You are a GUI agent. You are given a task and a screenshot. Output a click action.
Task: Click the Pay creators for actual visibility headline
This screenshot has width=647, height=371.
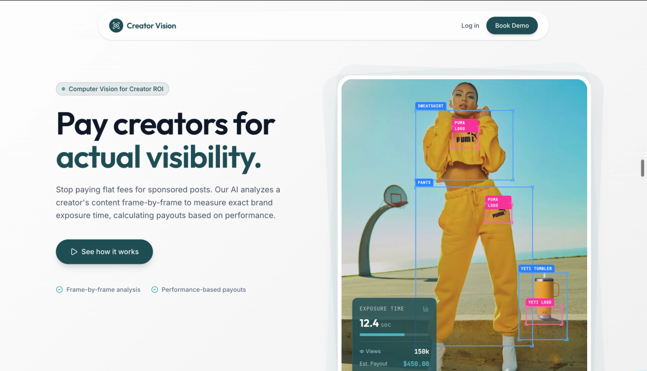[166, 141]
